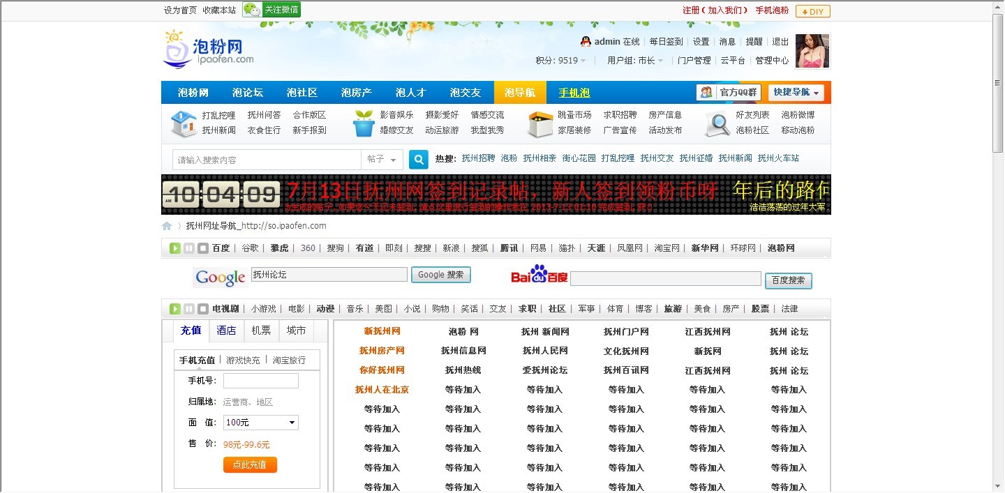
Task: Click the digital clock in banner
Action: tap(221, 194)
